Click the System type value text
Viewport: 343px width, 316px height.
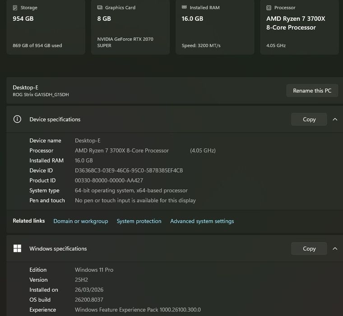(131, 191)
